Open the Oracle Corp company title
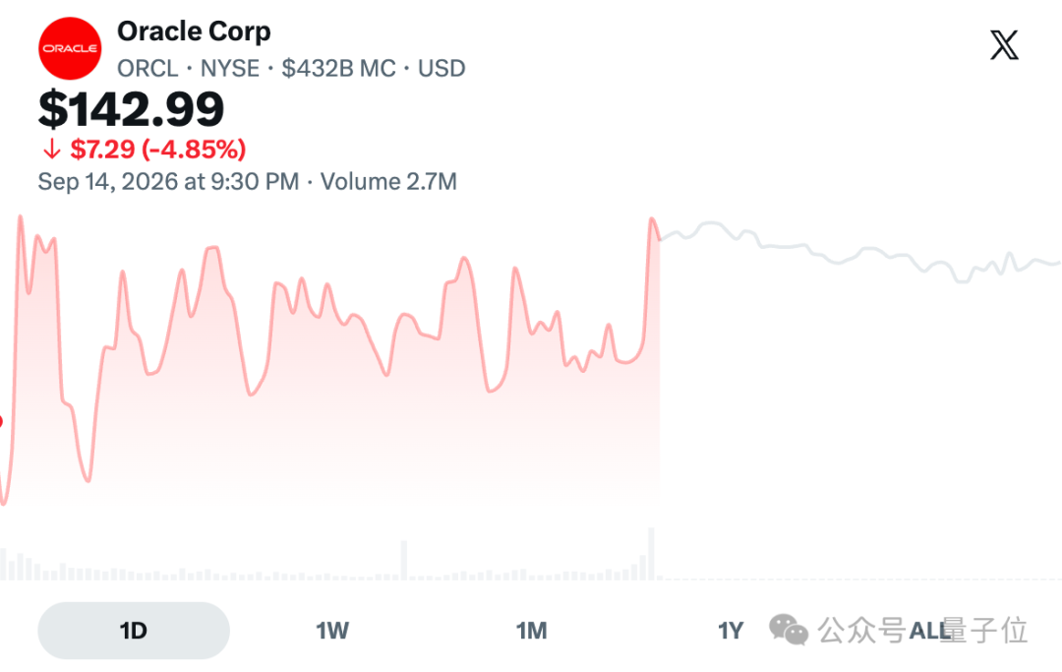 (x=194, y=31)
